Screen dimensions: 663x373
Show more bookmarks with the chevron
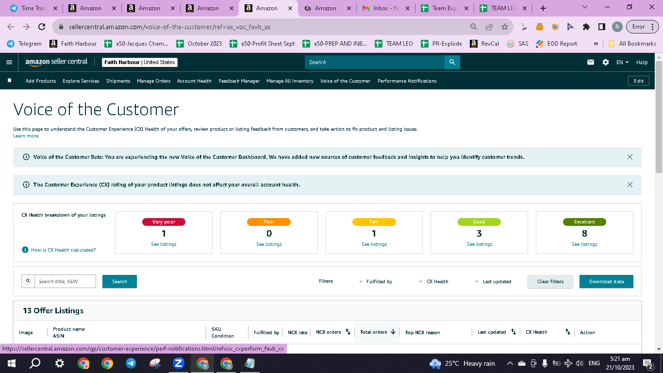tap(596, 44)
